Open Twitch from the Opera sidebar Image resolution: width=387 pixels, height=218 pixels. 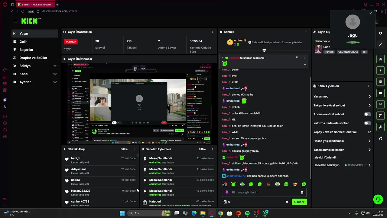coord(5,100)
